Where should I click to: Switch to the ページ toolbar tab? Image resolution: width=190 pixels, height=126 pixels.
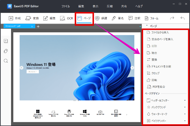point(84,18)
